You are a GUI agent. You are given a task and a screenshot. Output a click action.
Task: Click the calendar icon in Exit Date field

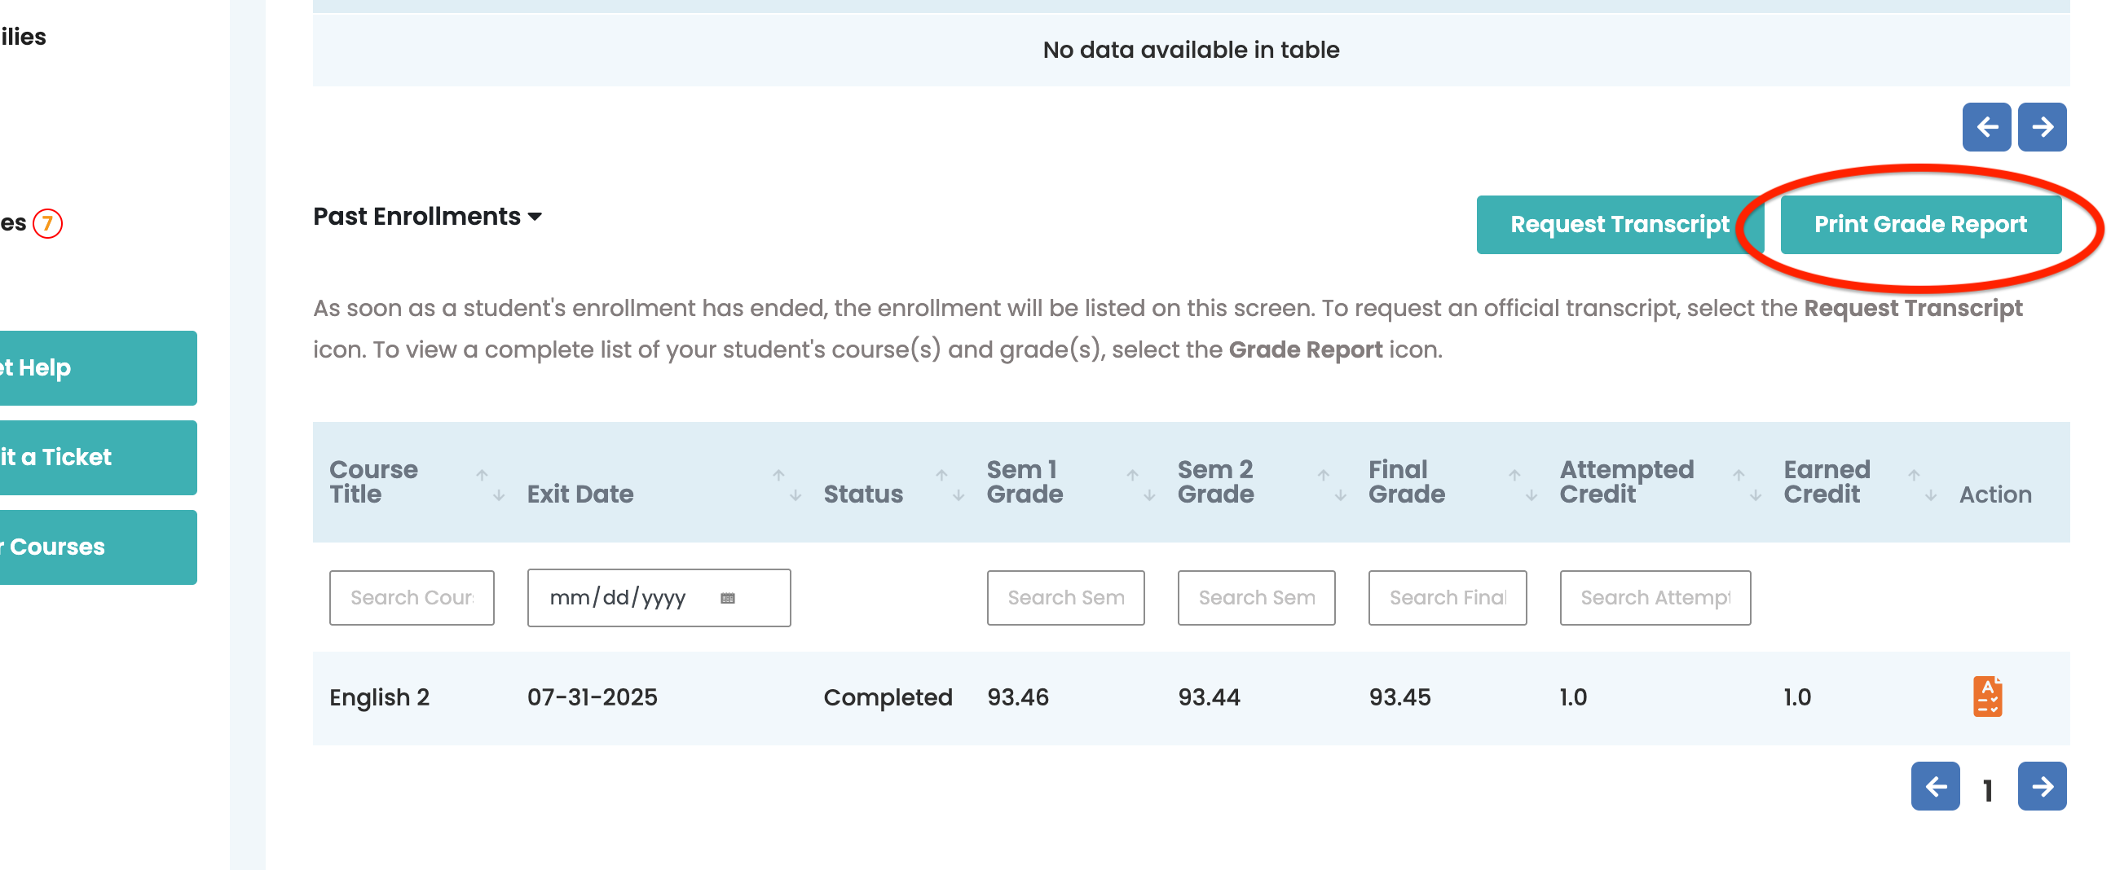click(x=727, y=598)
